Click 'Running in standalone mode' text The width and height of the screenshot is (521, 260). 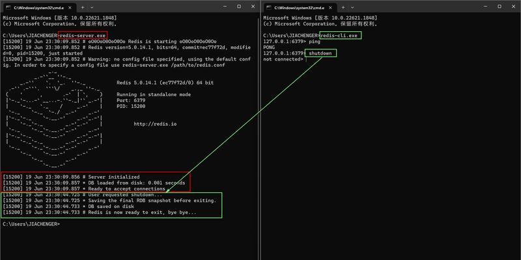pyautogui.click(x=154, y=94)
